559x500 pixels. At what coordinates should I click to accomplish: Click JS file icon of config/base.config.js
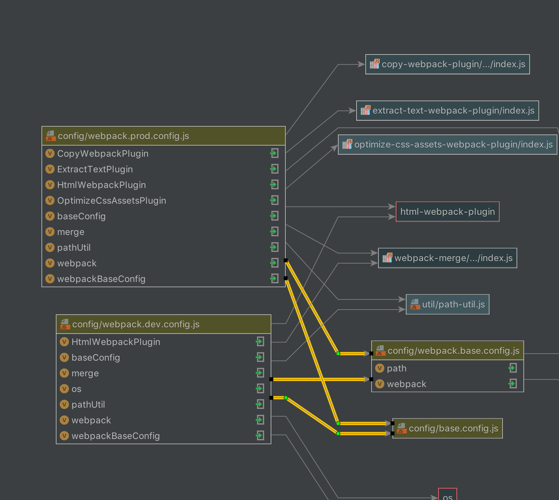402,428
